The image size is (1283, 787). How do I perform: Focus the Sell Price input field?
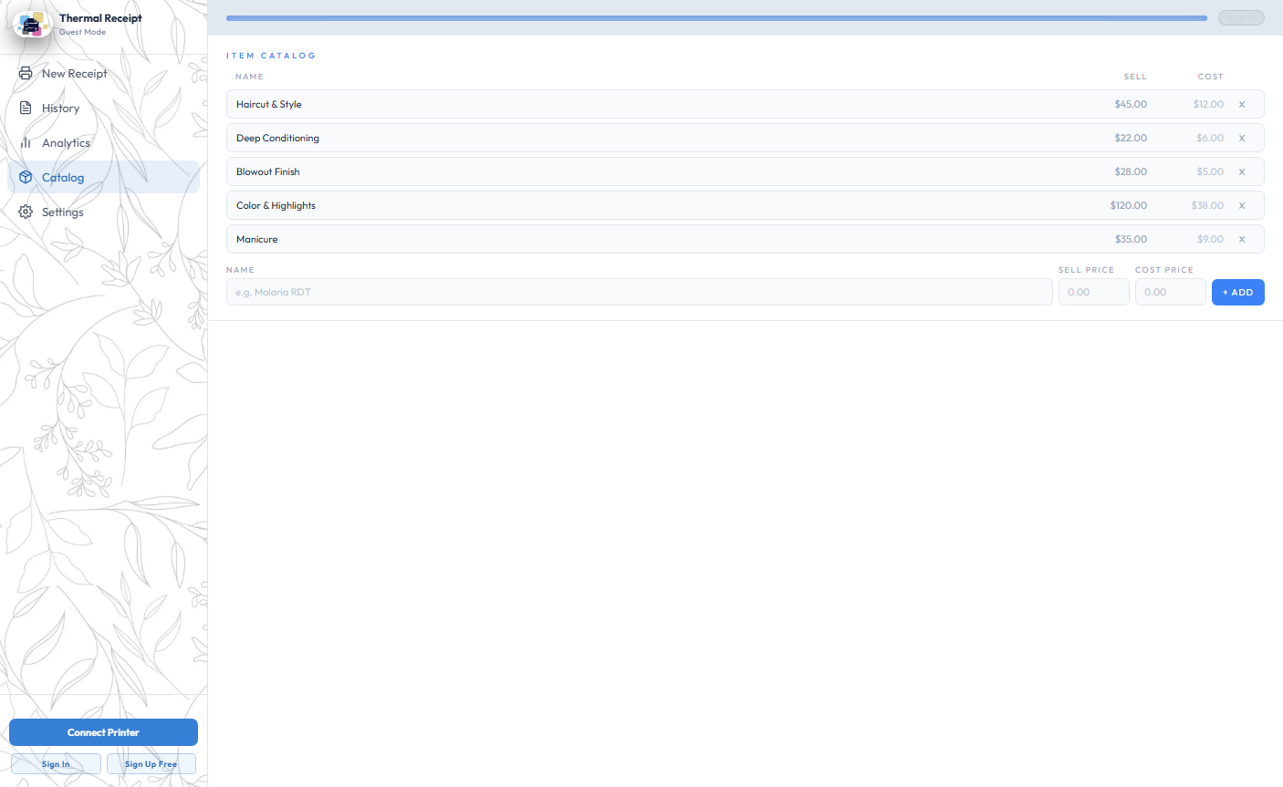(x=1094, y=292)
